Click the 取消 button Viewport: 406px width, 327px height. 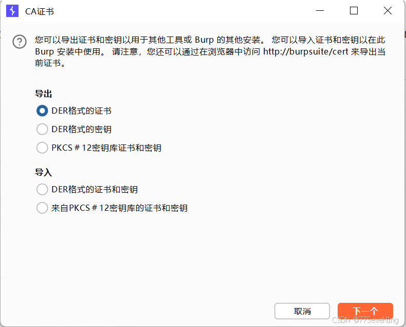pos(302,311)
